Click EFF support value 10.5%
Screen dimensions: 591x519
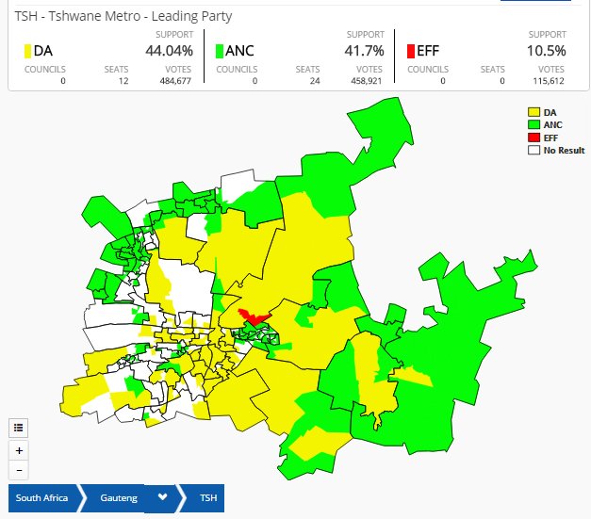(x=546, y=51)
